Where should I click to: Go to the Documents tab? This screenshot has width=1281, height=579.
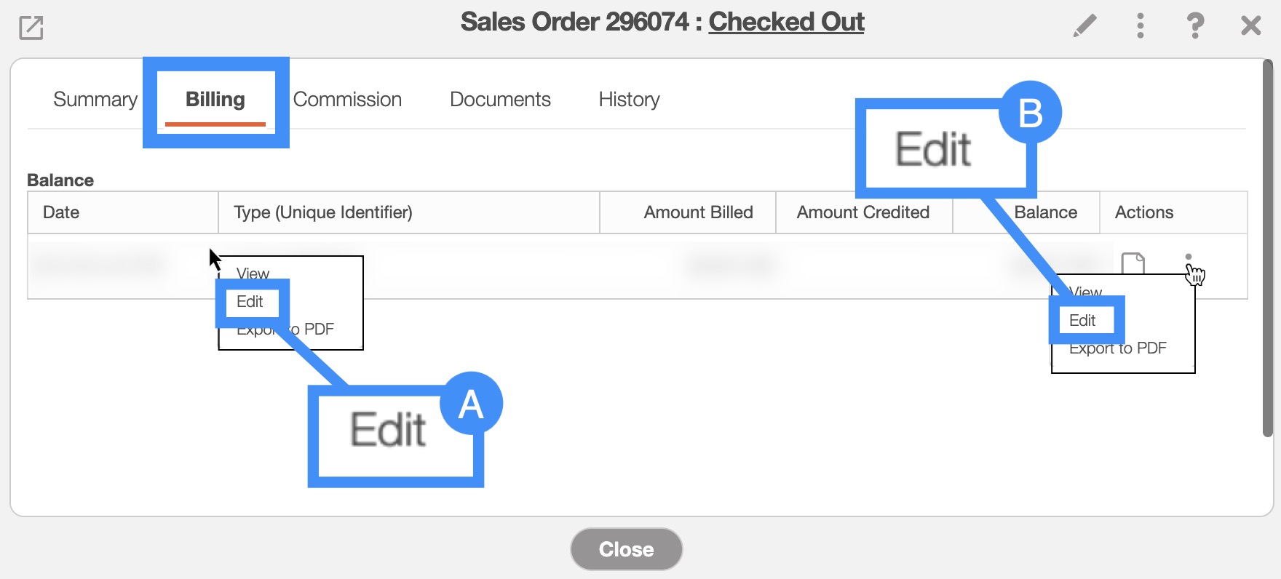point(500,100)
